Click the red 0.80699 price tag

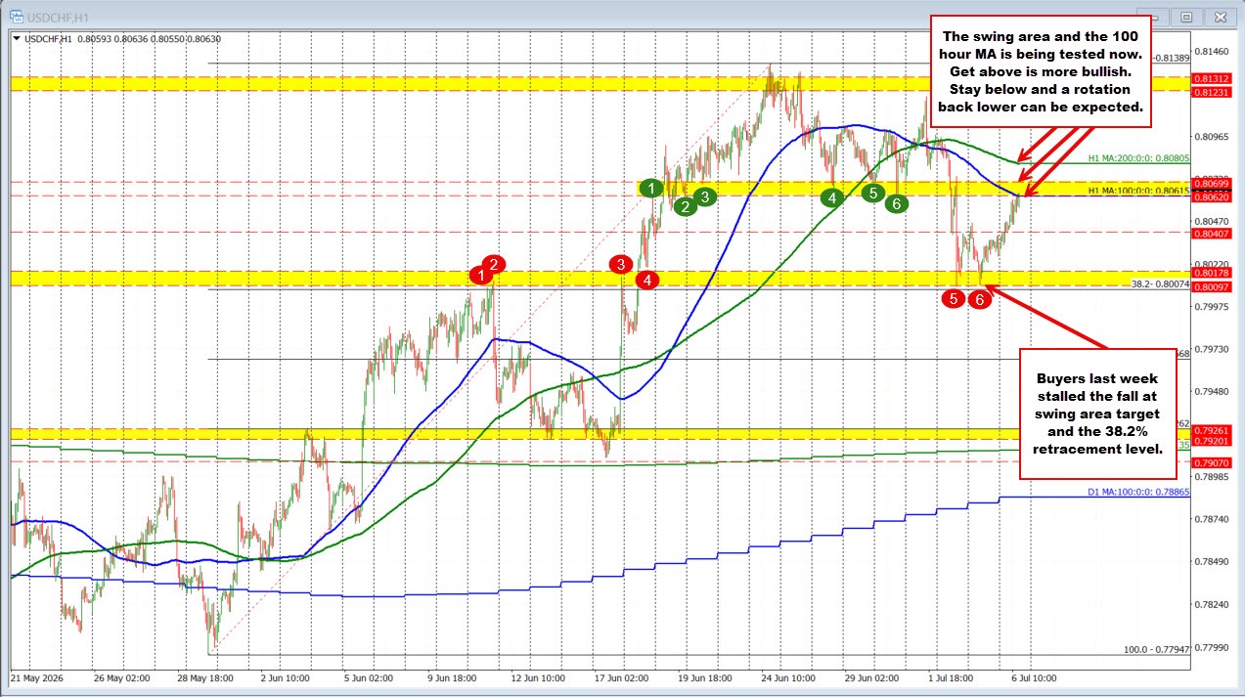[1211, 183]
